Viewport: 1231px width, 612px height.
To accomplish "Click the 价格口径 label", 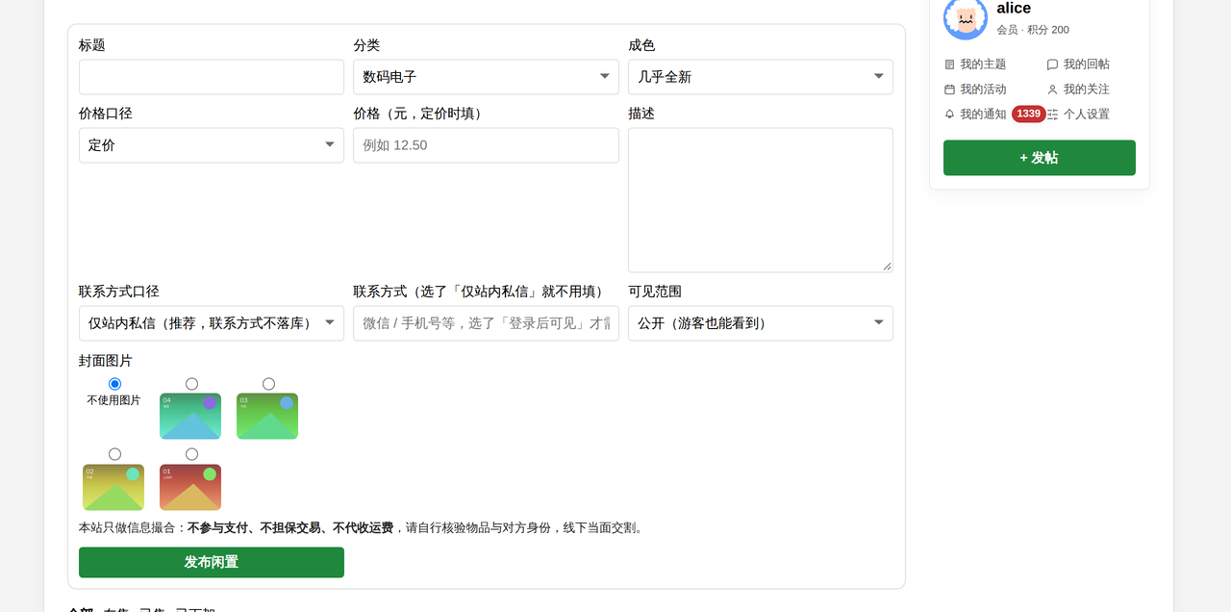I will pos(106,114).
